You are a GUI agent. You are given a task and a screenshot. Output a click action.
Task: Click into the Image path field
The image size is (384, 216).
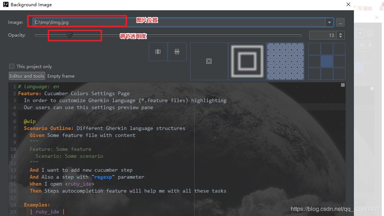tap(179, 22)
